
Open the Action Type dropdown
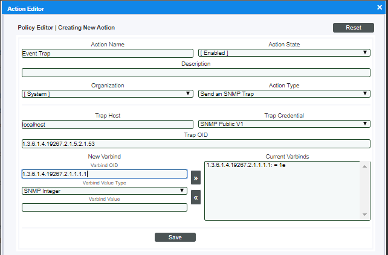pos(284,94)
